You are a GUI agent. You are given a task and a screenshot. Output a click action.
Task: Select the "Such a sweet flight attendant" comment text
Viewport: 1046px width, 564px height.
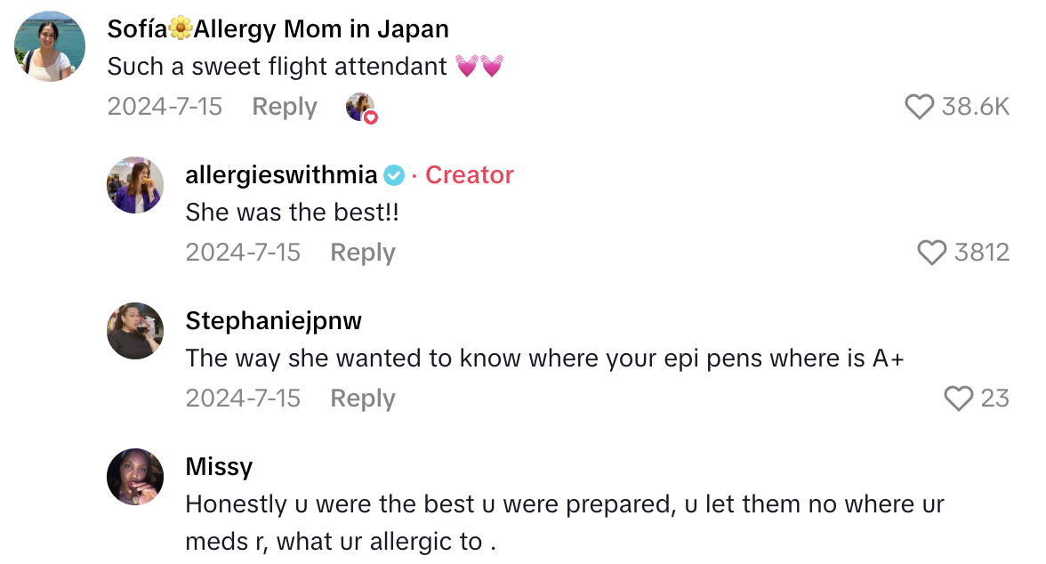(278, 67)
